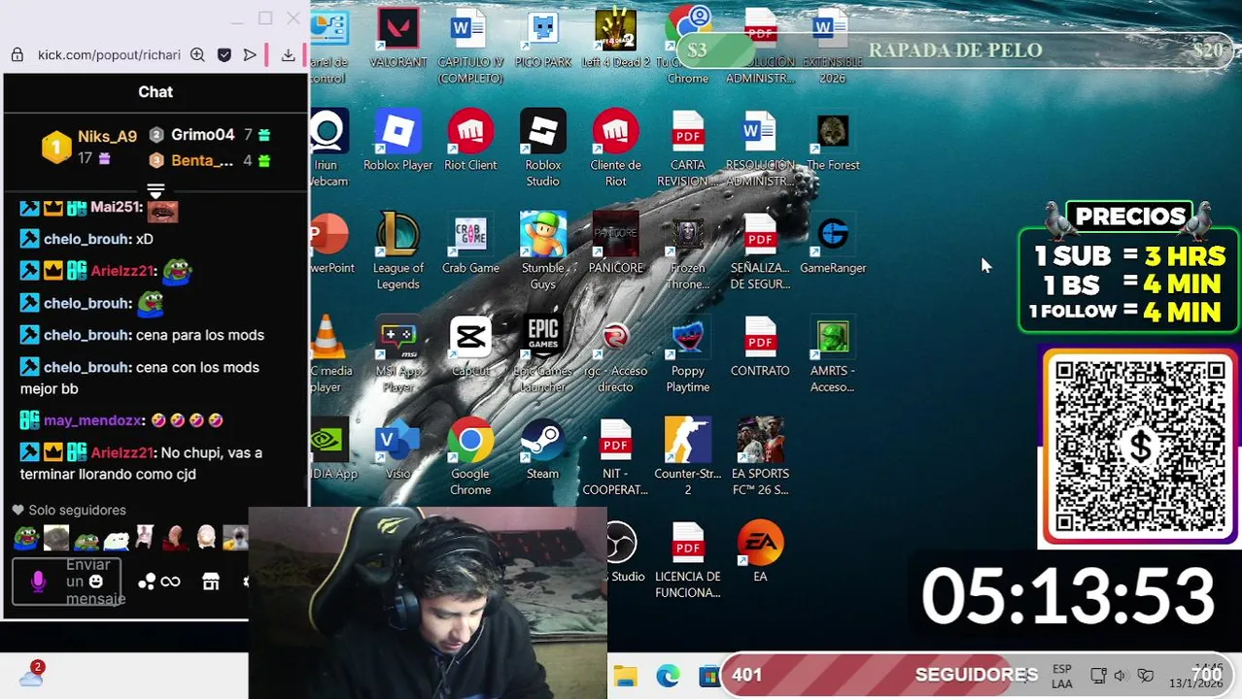Collapse the gift leaderboard in chat
This screenshot has height=699, width=1242.
pyautogui.click(x=155, y=189)
